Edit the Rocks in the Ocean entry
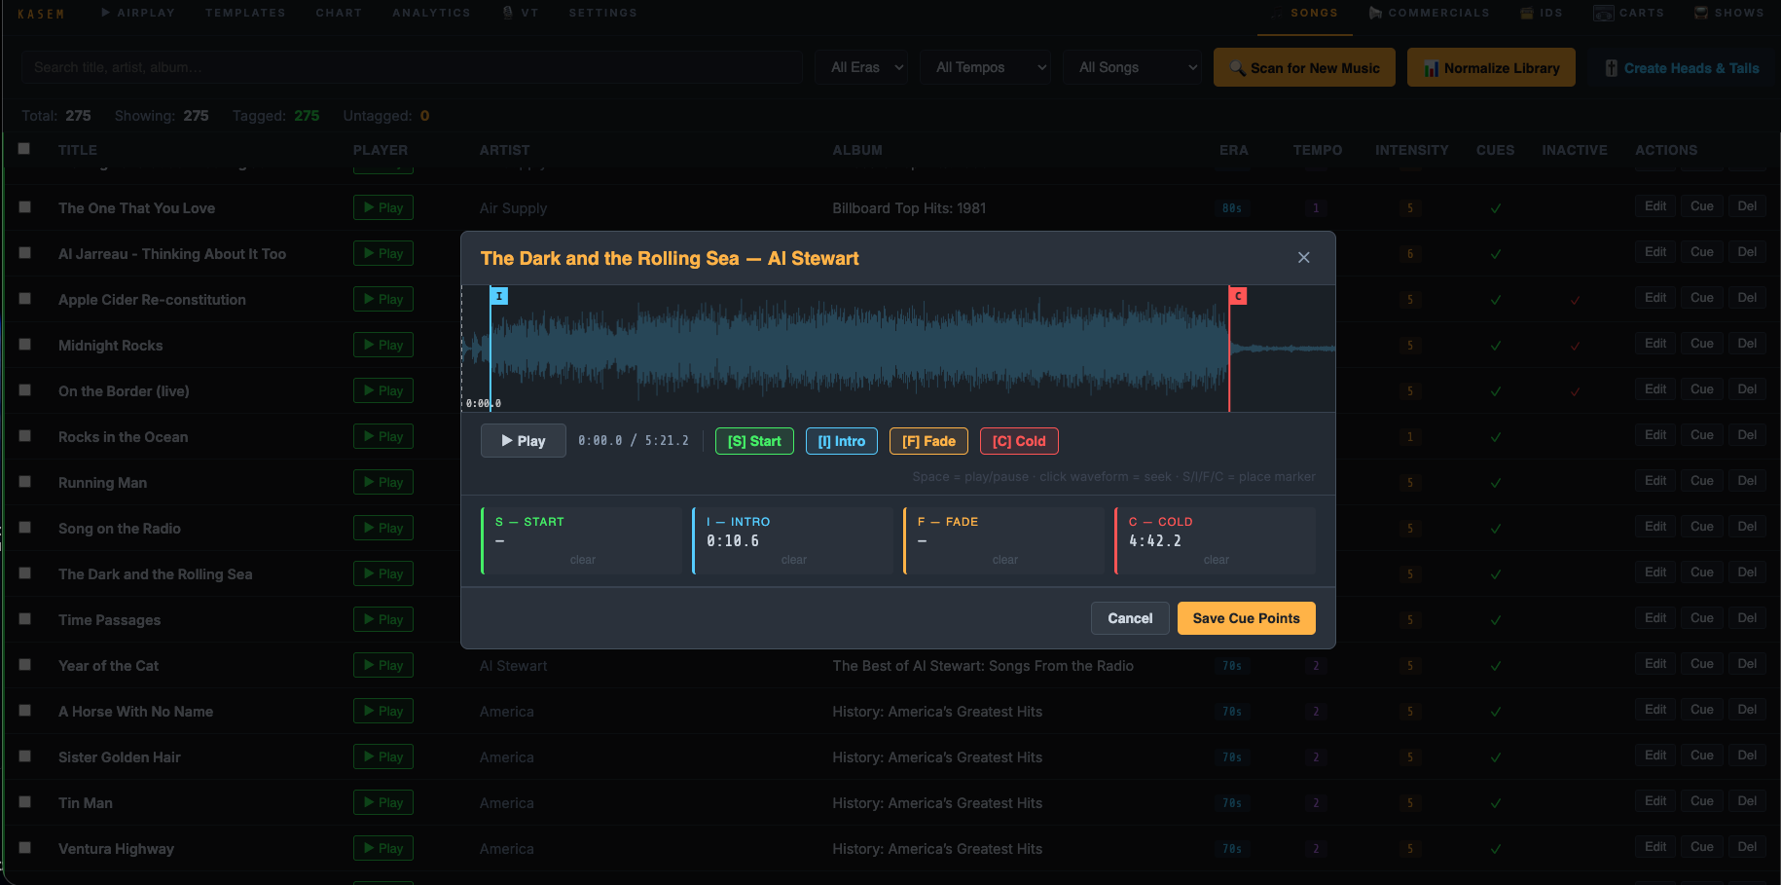The width and height of the screenshot is (1781, 885). click(x=1655, y=435)
